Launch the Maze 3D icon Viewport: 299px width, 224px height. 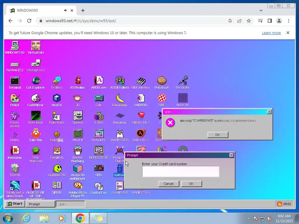(183, 100)
